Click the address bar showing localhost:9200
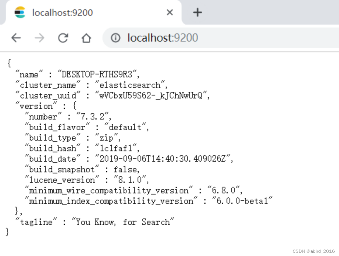Image resolution: width=339 pixels, height=256 pixels. point(163,38)
